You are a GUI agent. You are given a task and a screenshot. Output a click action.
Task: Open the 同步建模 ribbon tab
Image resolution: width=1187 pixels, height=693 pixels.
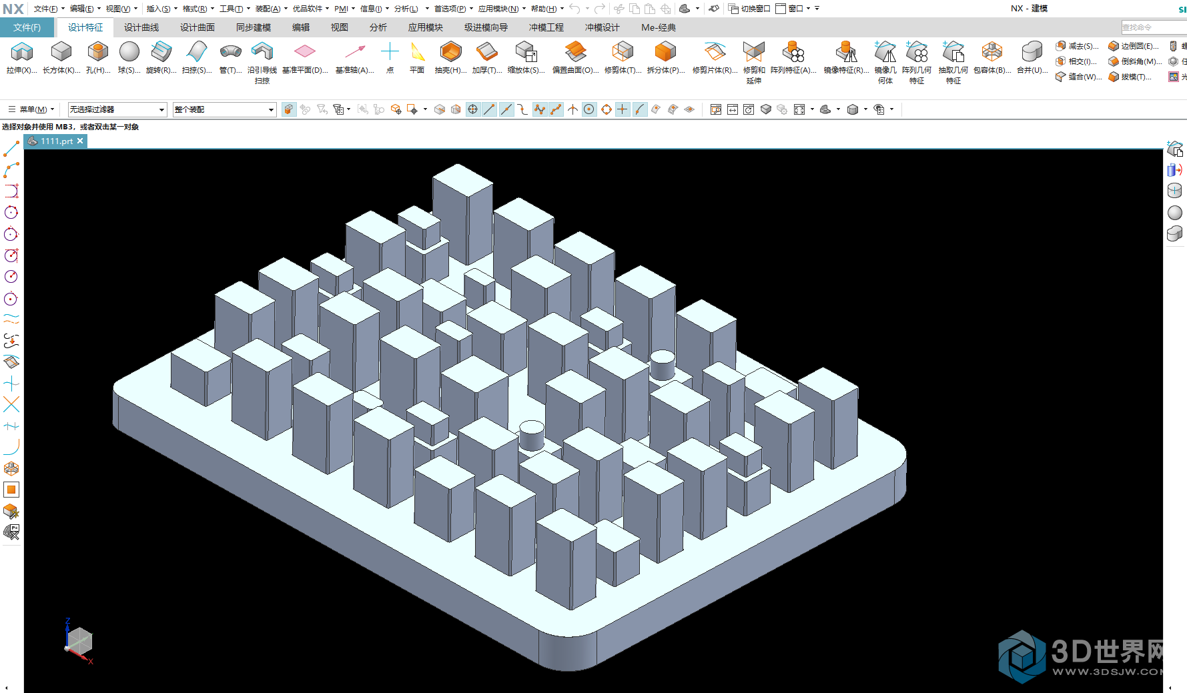coord(254,27)
